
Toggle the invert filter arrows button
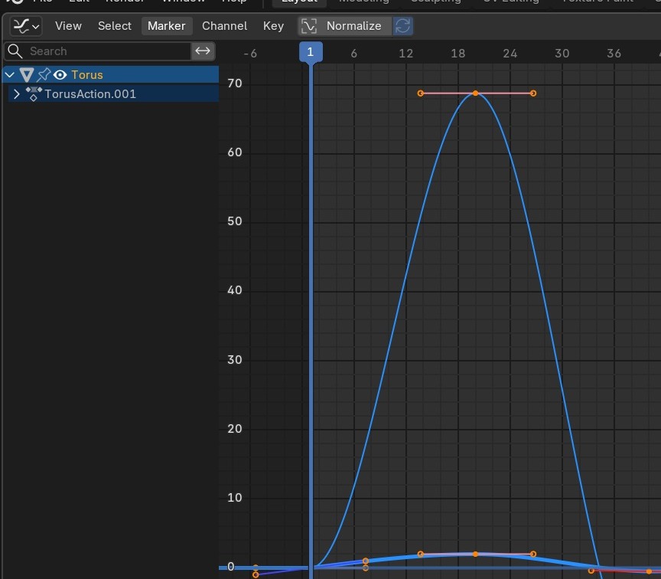(x=203, y=51)
